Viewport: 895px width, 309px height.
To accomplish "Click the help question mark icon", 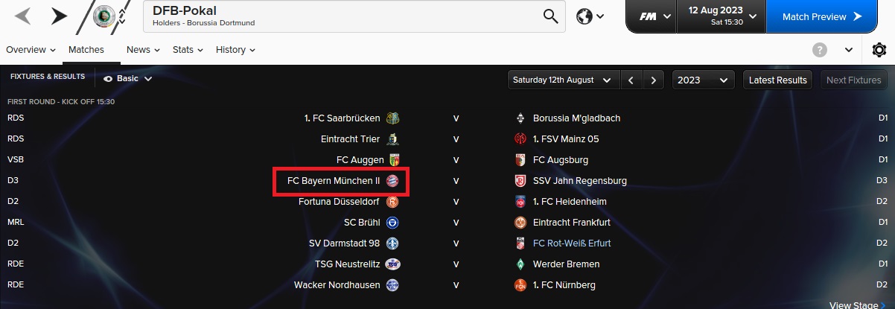I will point(820,50).
